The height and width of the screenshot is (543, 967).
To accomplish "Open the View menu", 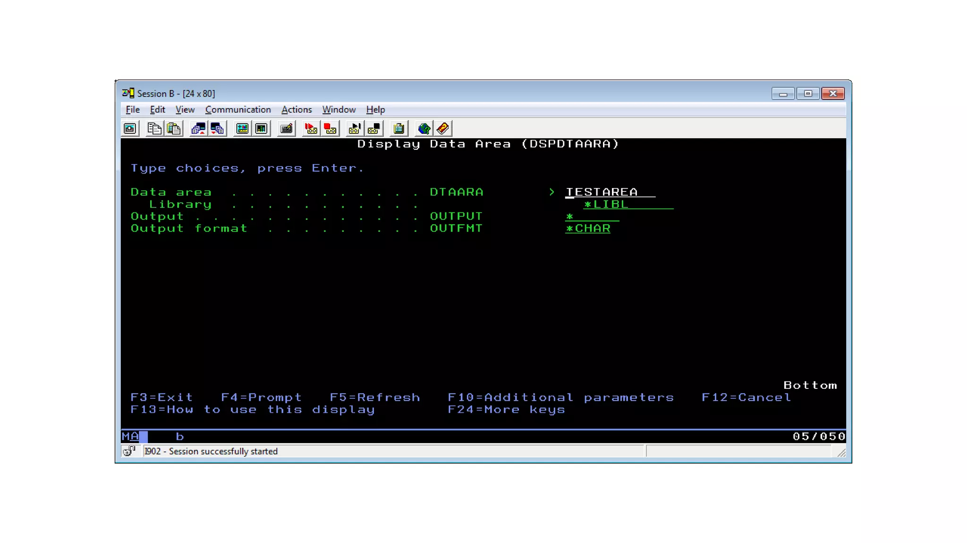I will (x=185, y=109).
